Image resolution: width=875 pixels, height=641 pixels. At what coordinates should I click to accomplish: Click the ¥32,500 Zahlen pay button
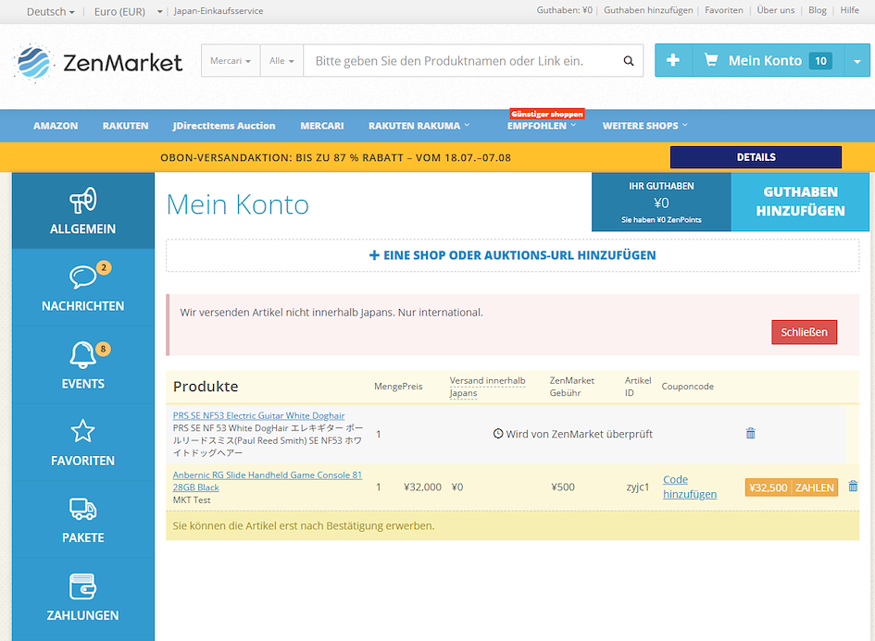[792, 487]
